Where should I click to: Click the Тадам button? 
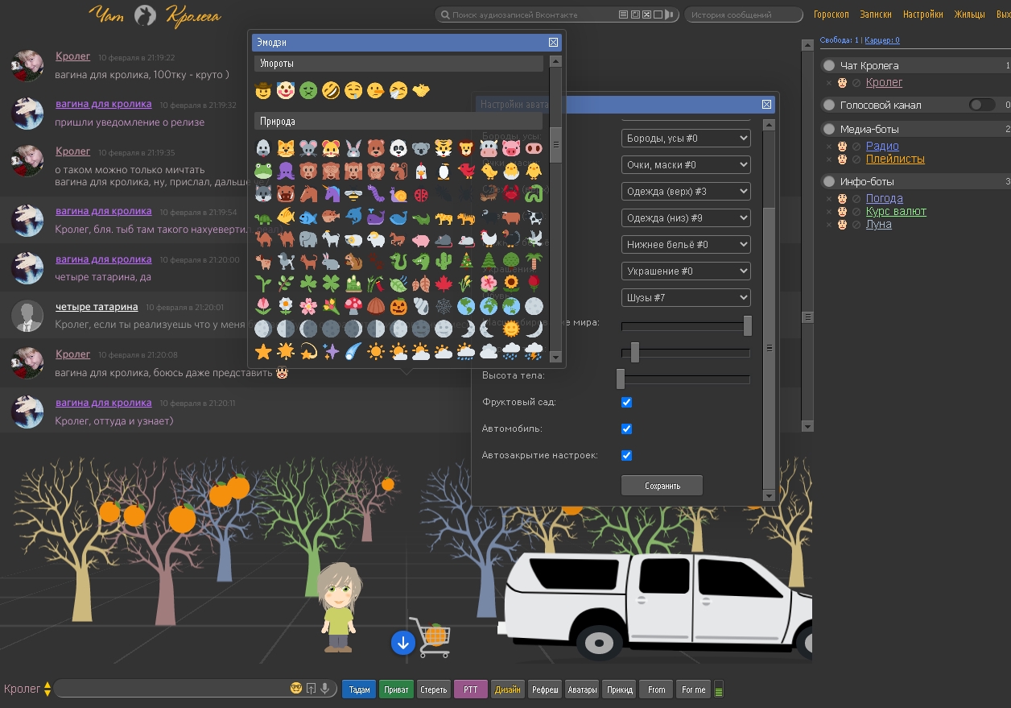pyautogui.click(x=359, y=689)
